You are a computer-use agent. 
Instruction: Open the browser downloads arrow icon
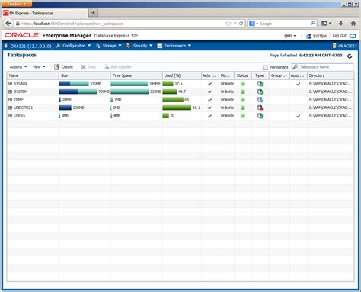340,24
